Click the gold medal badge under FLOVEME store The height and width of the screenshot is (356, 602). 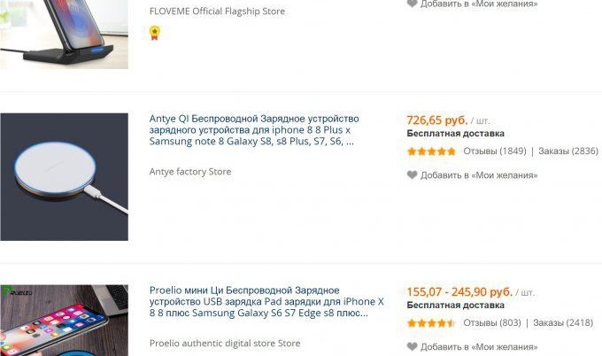coord(155,33)
